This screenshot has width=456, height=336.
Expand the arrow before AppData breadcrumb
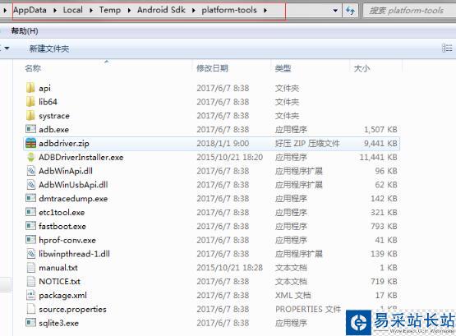5,11
